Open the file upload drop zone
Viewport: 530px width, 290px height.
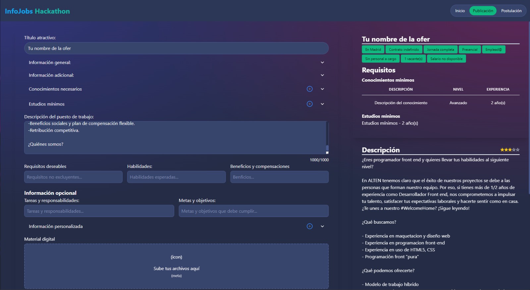(176, 266)
